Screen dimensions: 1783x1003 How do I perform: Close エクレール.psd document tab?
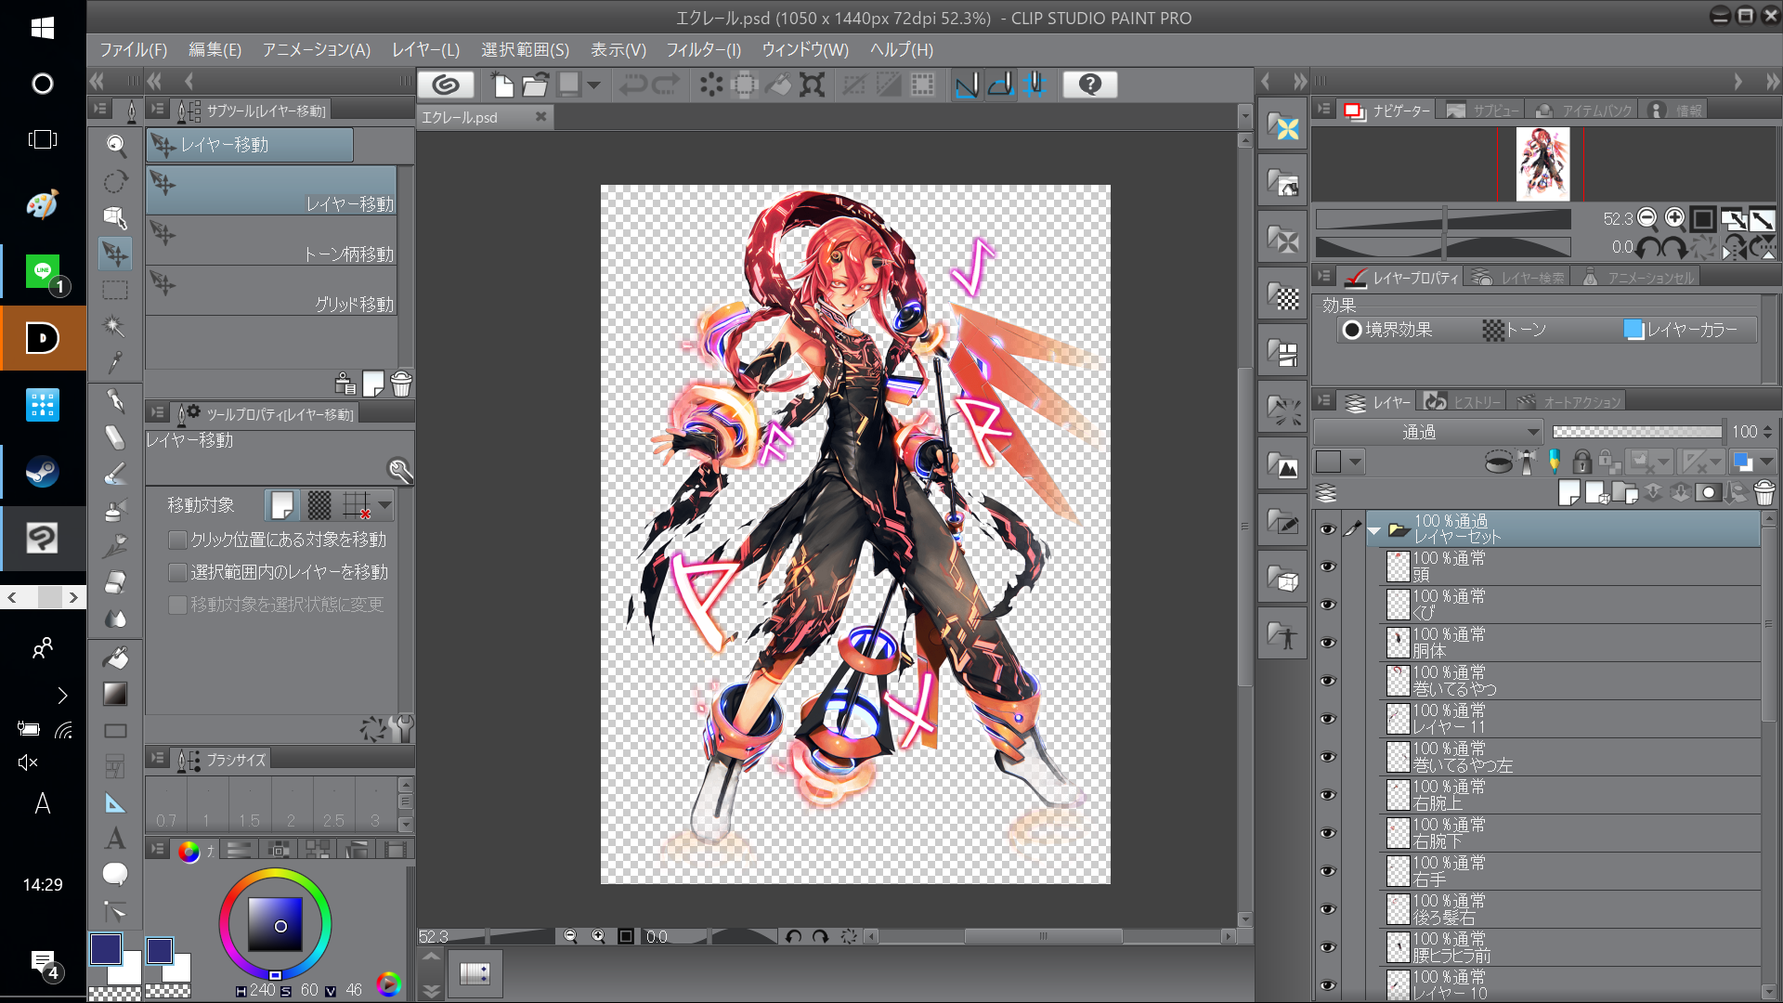540,116
